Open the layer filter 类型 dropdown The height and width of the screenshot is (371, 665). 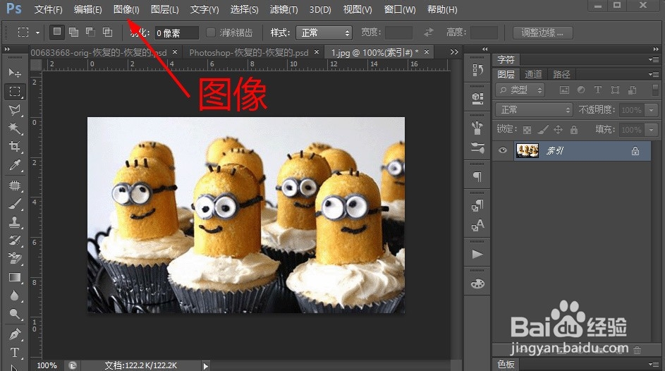click(520, 90)
